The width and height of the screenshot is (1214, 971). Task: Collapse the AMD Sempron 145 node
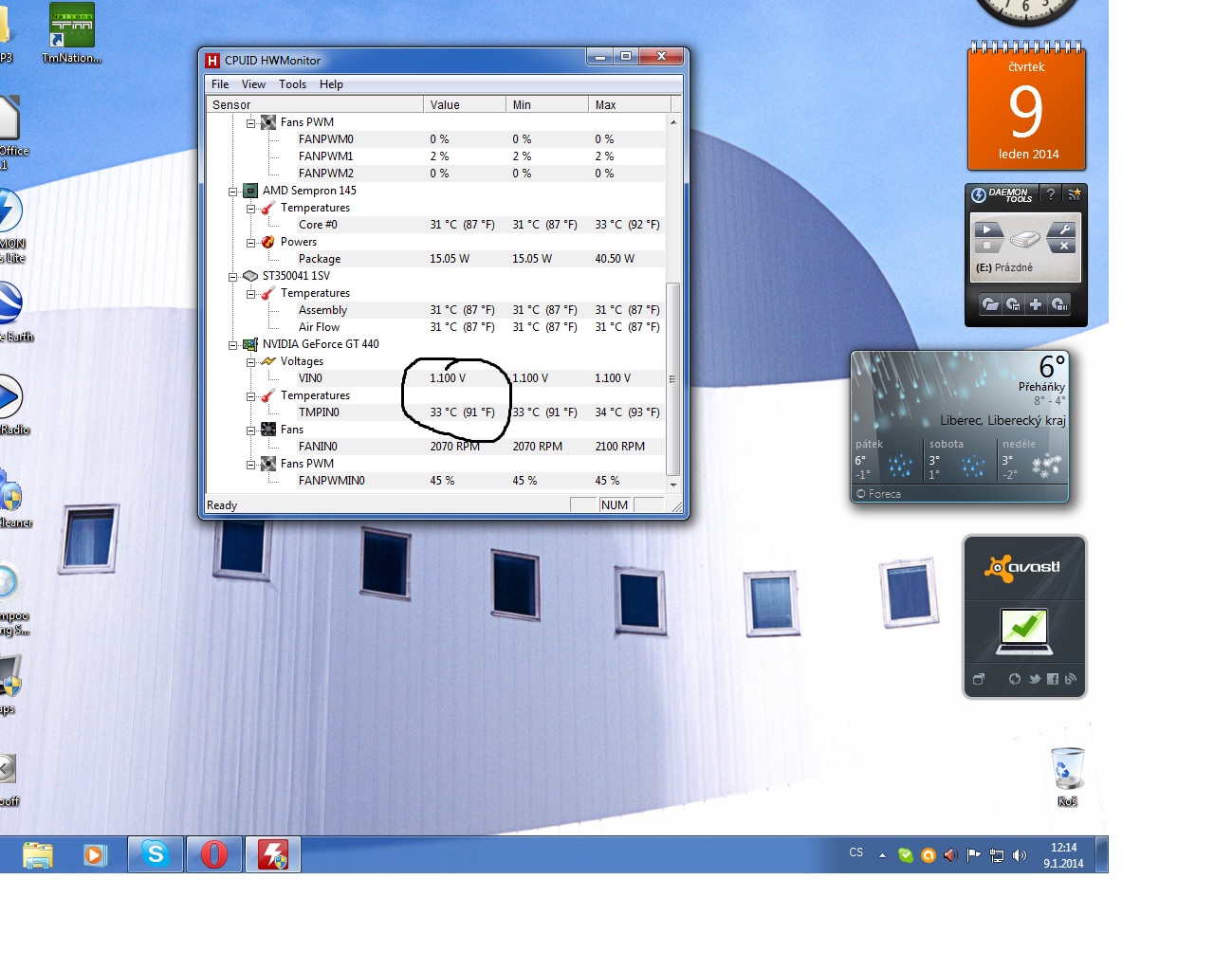tap(232, 191)
